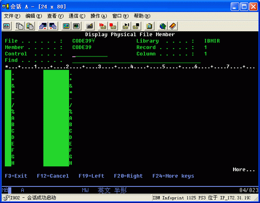The width and height of the screenshot is (260, 203).
Task: Open the Color Mapping toolbar icon
Action: 76,26
